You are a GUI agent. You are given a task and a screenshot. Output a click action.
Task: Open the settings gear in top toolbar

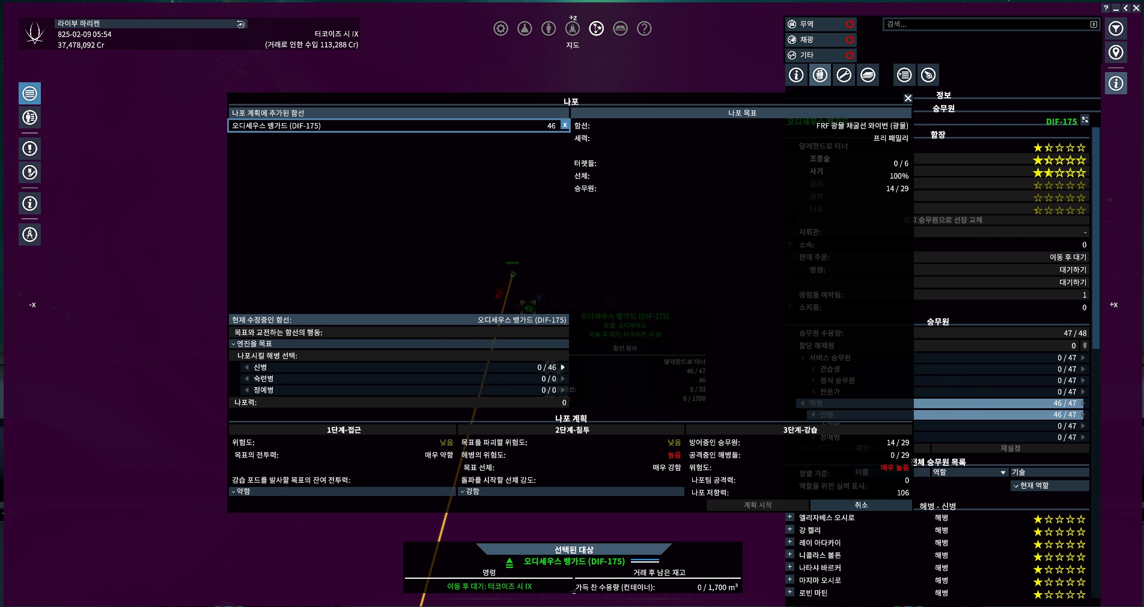(x=500, y=28)
